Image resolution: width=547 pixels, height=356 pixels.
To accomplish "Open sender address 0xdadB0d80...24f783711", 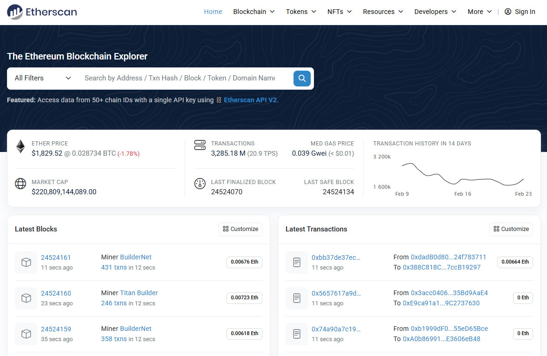I will (448, 257).
